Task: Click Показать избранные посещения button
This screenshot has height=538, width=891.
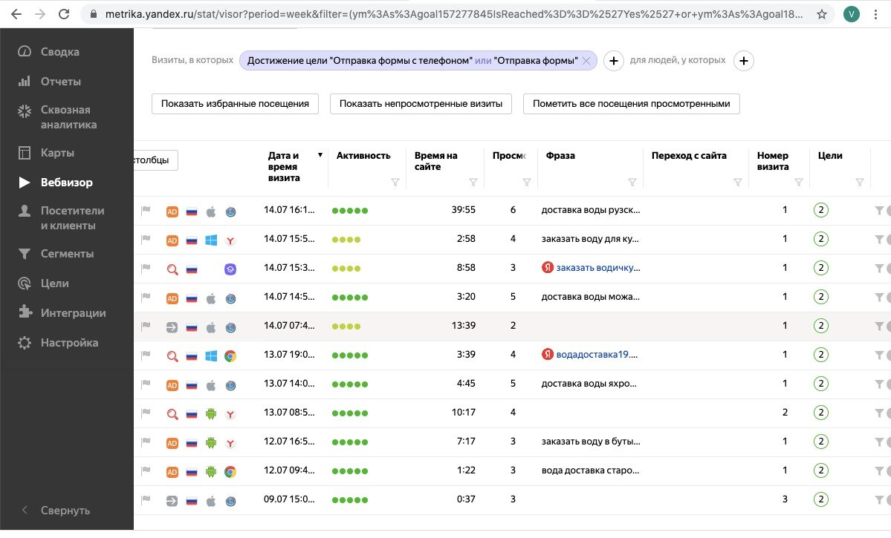Action: point(235,104)
